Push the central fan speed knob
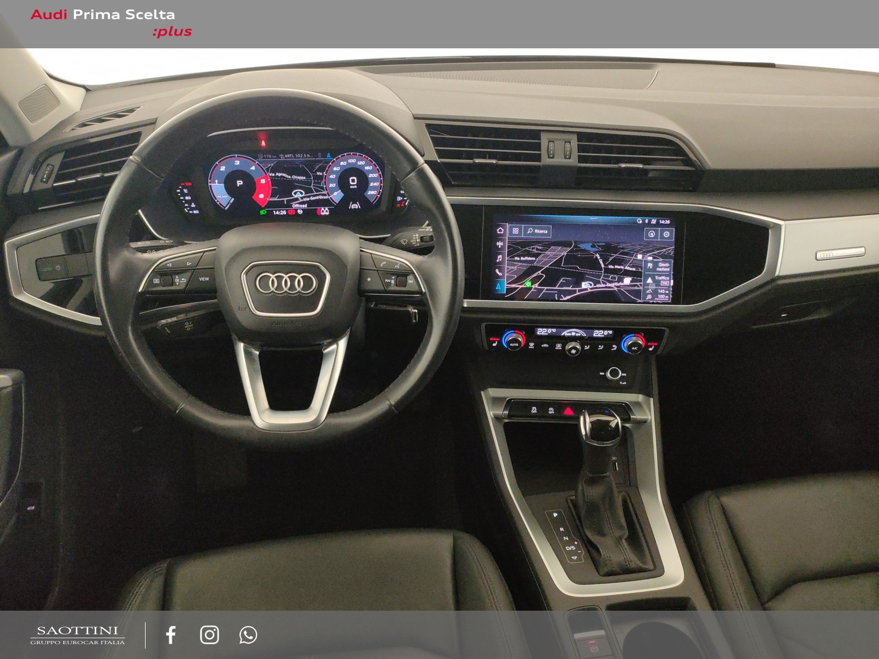 coord(573,349)
